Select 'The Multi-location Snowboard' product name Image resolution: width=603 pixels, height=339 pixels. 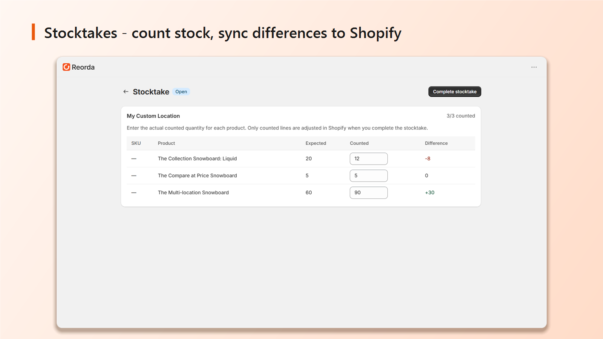(x=193, y=192)
